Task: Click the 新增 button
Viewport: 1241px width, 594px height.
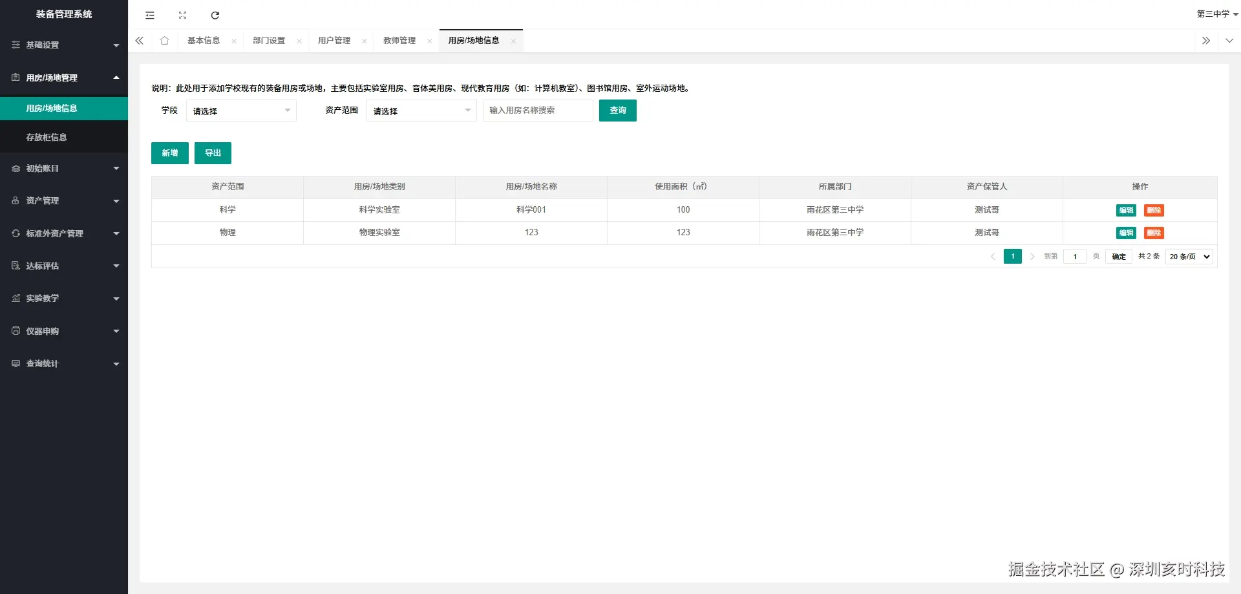Action: pyautogui.click(x=170, y=153)
